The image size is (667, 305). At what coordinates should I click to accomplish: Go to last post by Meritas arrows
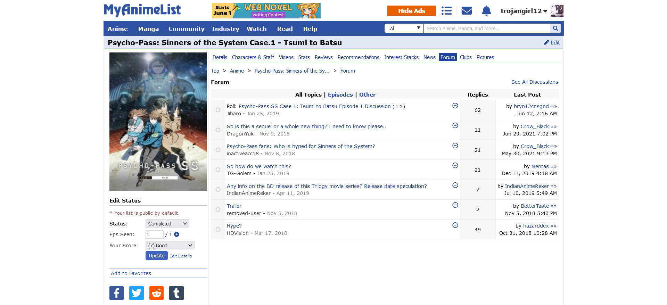[553, 166]
